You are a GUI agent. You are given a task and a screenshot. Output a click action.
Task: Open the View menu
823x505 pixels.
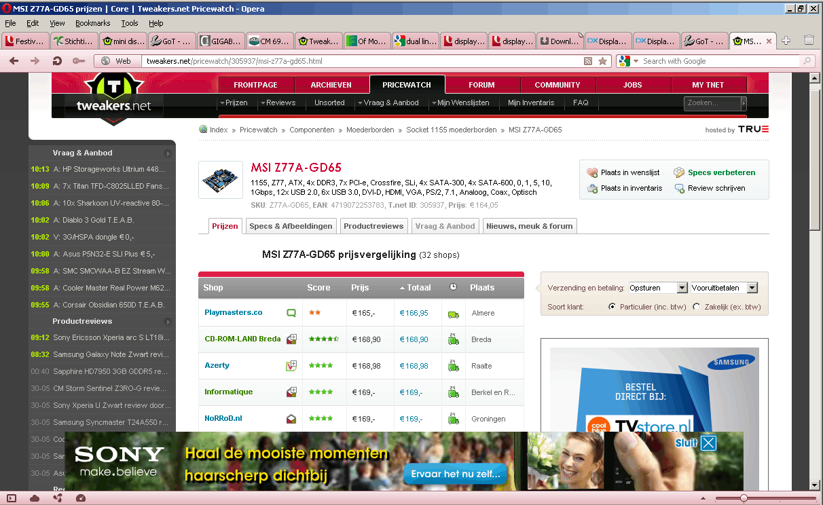coord(57,23)
